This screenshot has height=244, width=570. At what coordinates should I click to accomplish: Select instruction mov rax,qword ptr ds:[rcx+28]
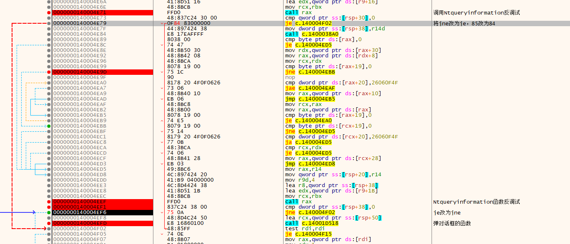(333, 158)
